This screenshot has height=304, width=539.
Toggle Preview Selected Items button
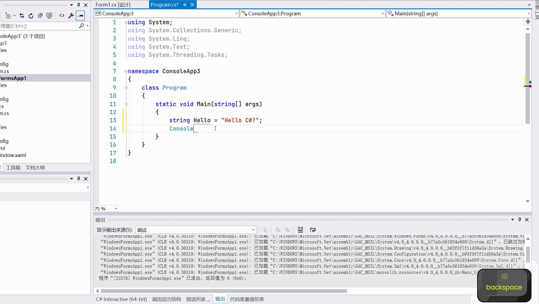80,16
